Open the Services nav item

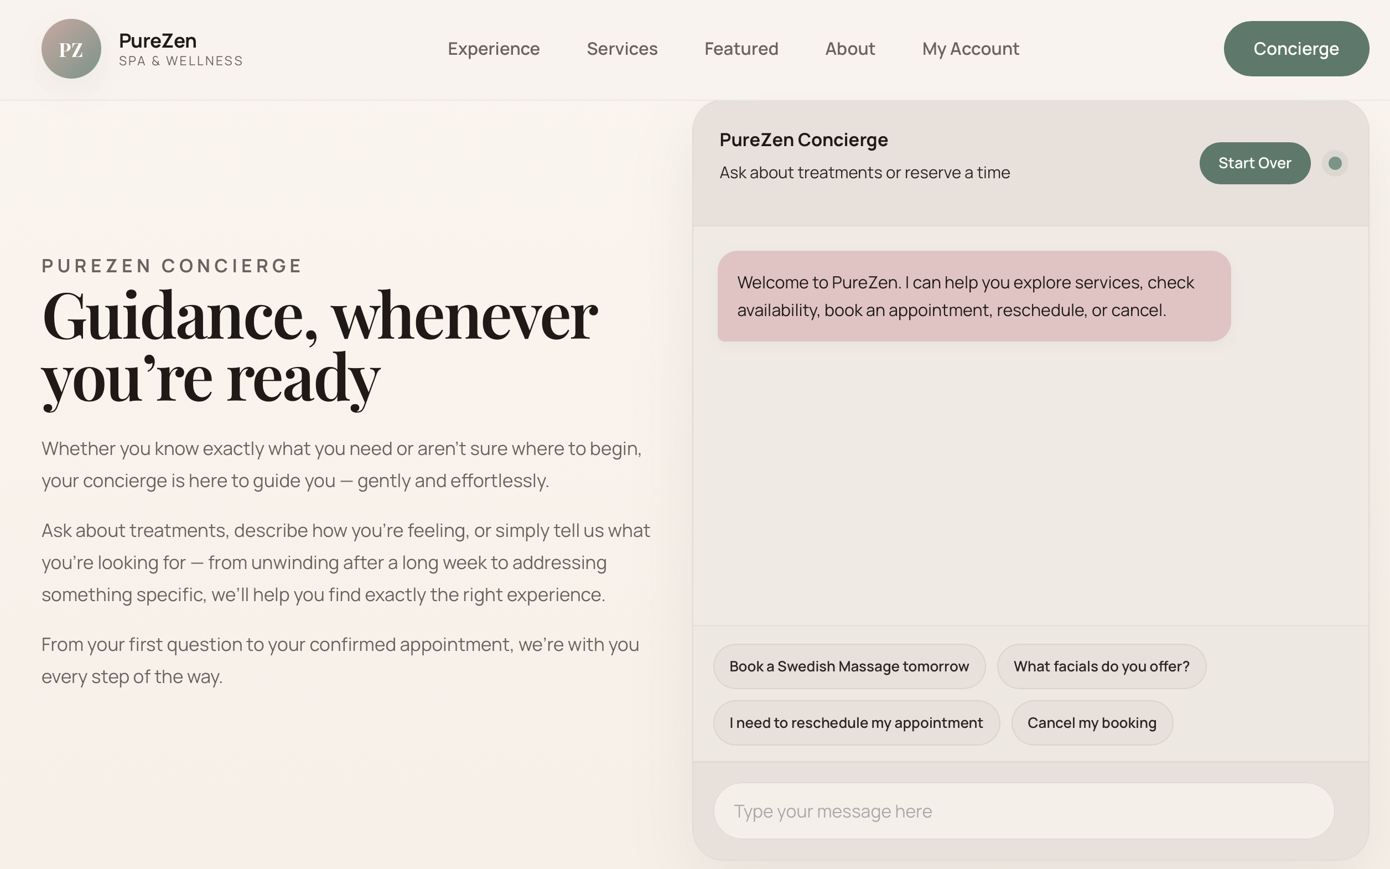click(x=622, y=49)
